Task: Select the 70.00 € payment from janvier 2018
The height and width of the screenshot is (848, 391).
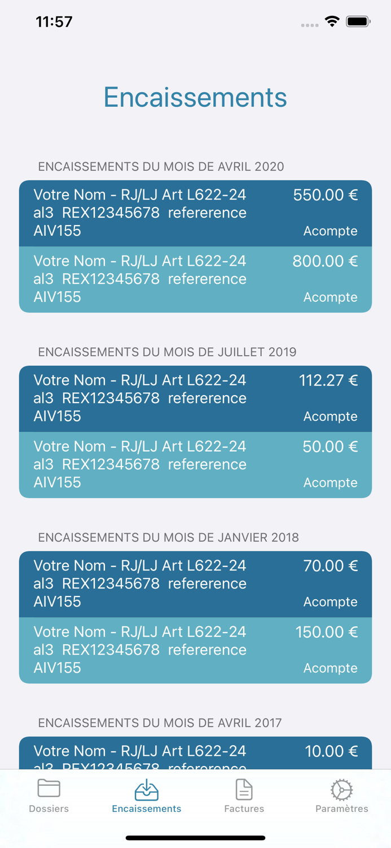Action: tap(195, 584)
